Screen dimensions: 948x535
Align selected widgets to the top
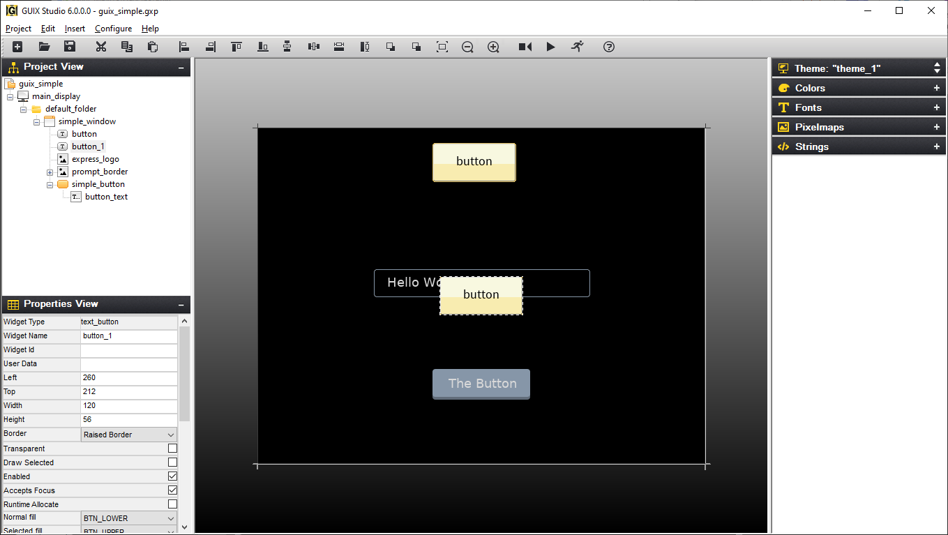pyautogui.click(x=236, y=47)
